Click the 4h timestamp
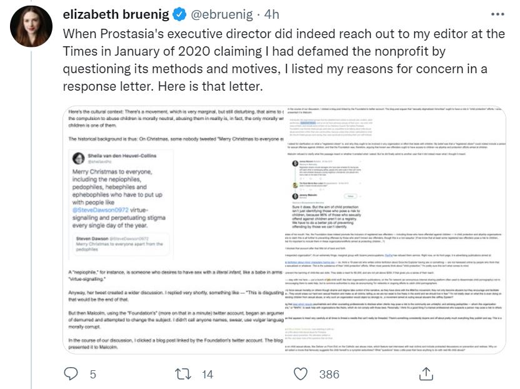The height and width of the screenshot is (389, 520). pyautogui.click(x=272, y=14)
